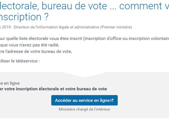Click the external link icon on the blue button
The image size is (169, 119).
click(112, 100)
